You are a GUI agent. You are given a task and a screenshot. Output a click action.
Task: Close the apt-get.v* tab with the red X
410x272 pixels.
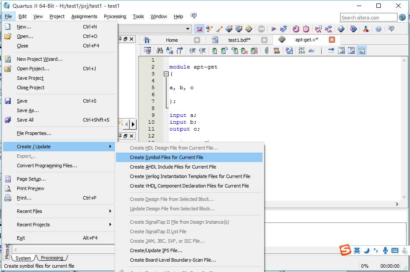pos(332,40)
